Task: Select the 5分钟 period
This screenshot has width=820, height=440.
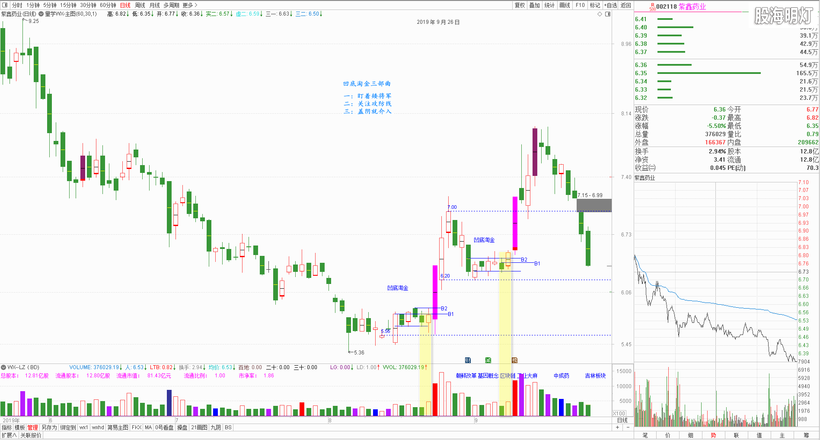Action: click(50, 5)
